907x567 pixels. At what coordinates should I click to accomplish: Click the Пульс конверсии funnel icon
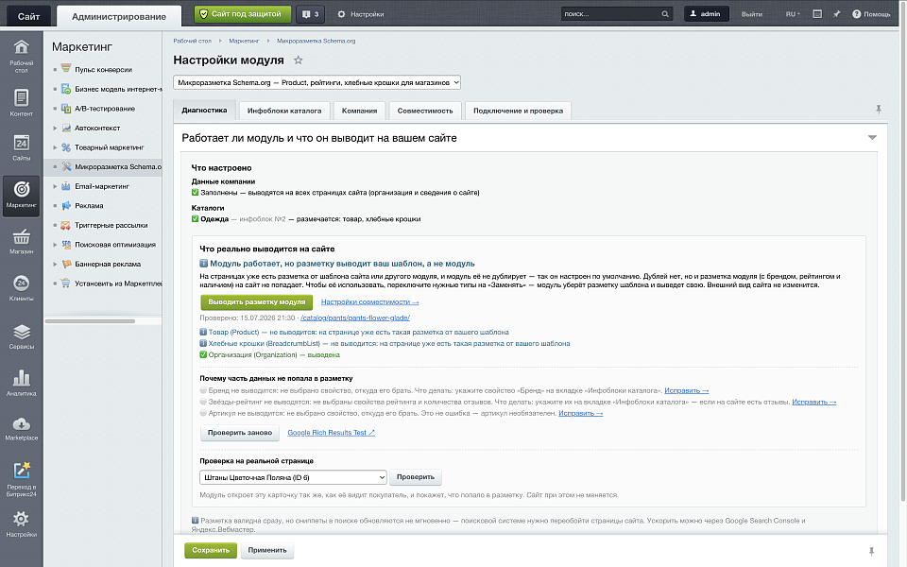(66, 69)
